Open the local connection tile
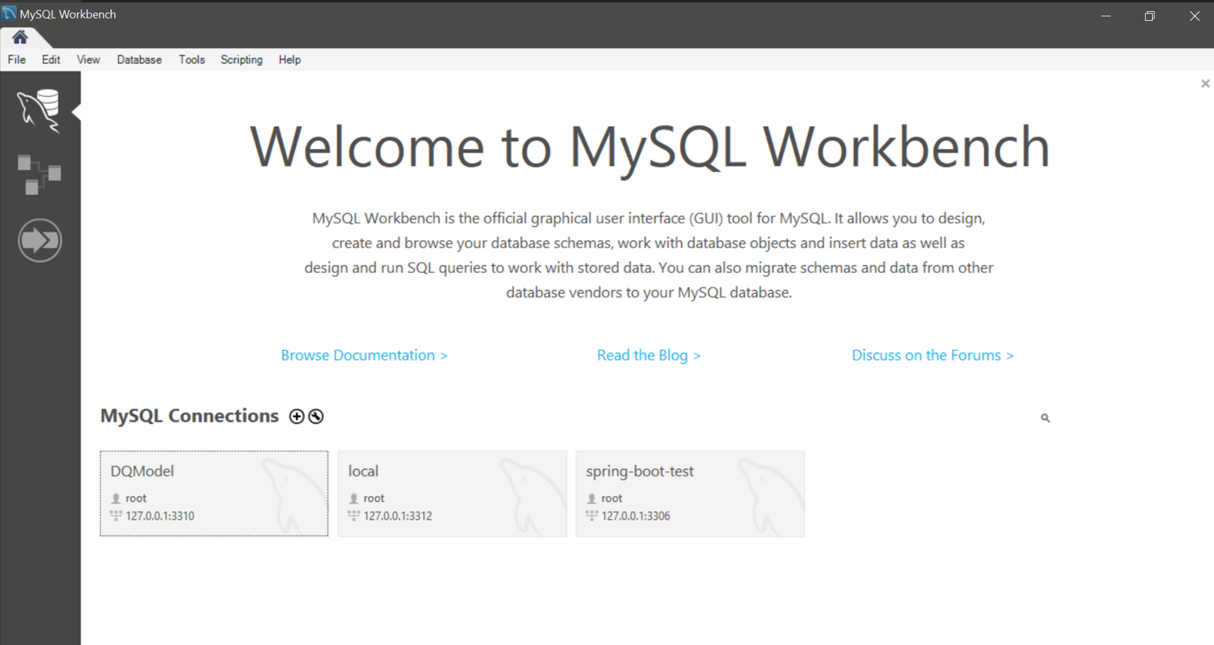Screen dimensions: 1214x645 pyautogui.click(x=452, y=493)
